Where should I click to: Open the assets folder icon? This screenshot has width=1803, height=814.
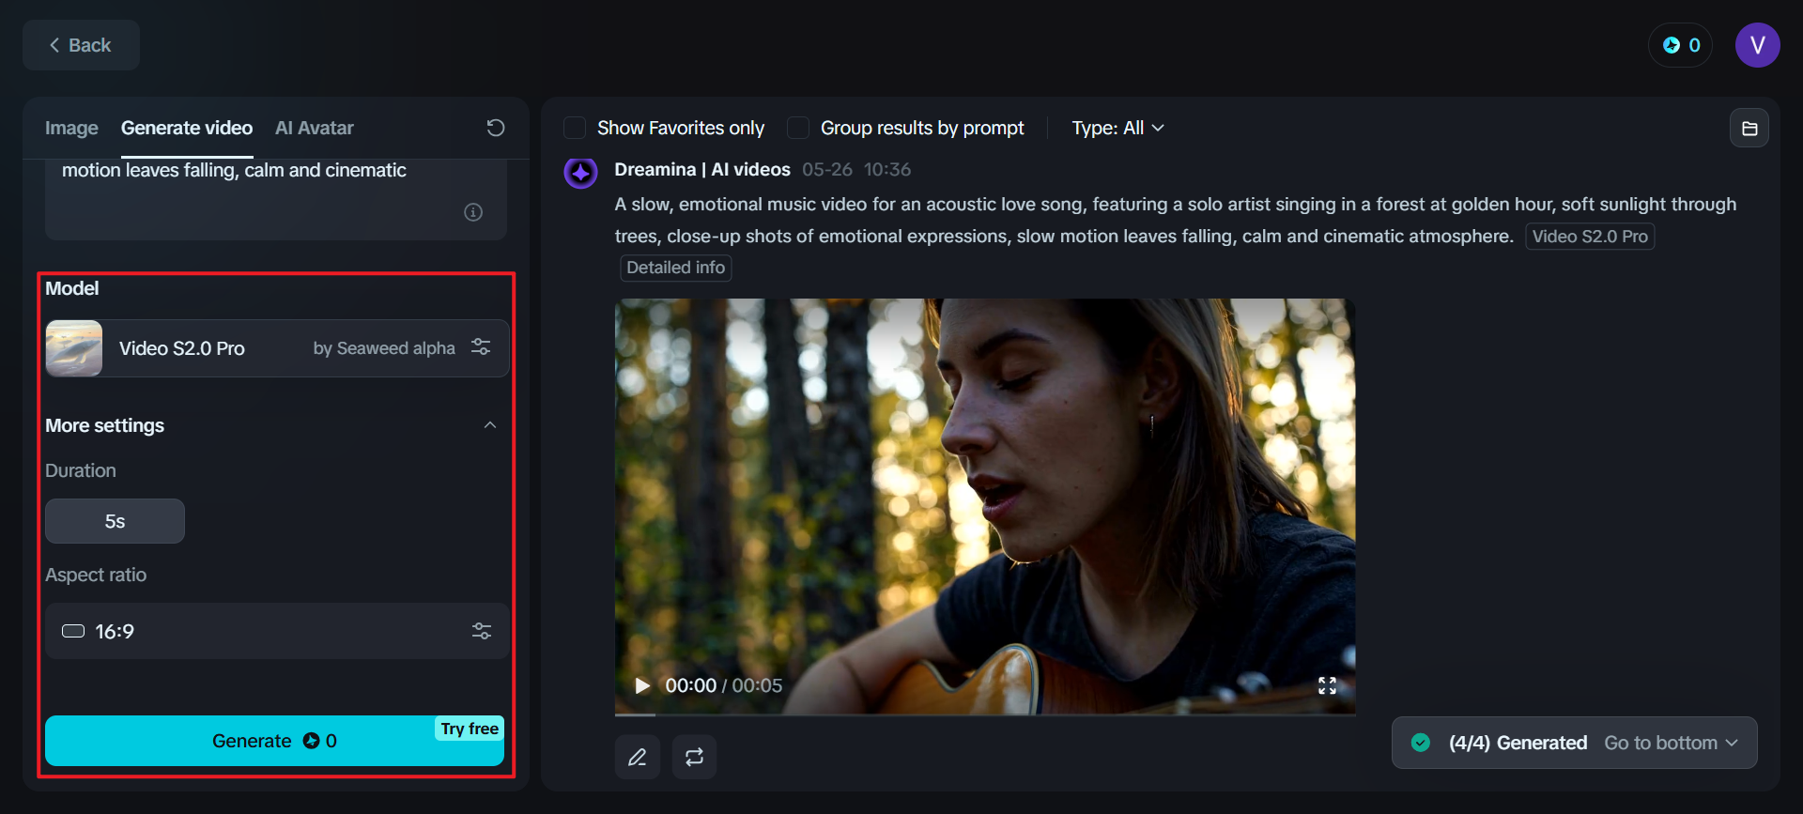1749,129
